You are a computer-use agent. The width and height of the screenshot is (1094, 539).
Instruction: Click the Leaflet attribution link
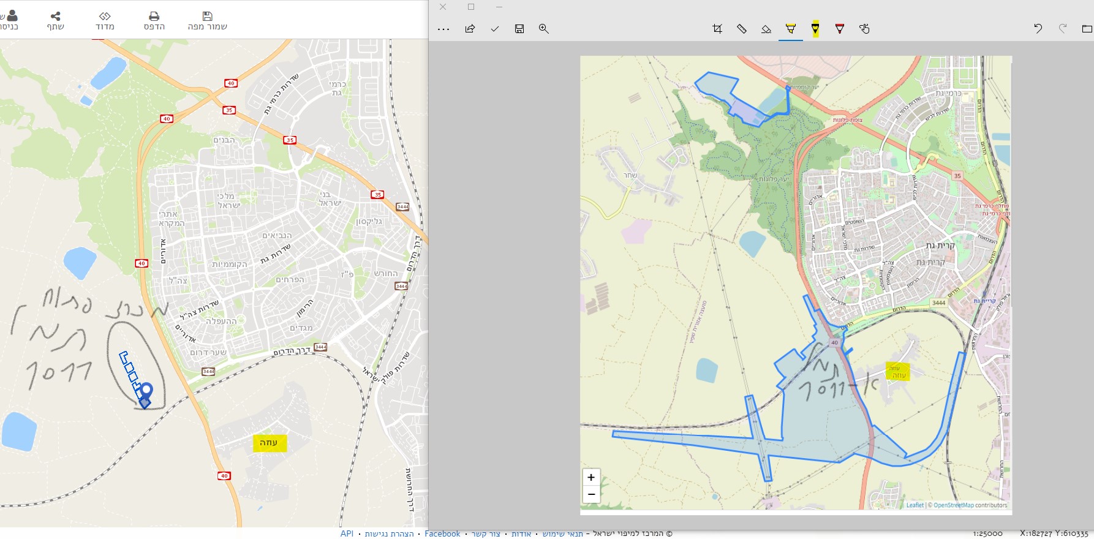(915, 505)
